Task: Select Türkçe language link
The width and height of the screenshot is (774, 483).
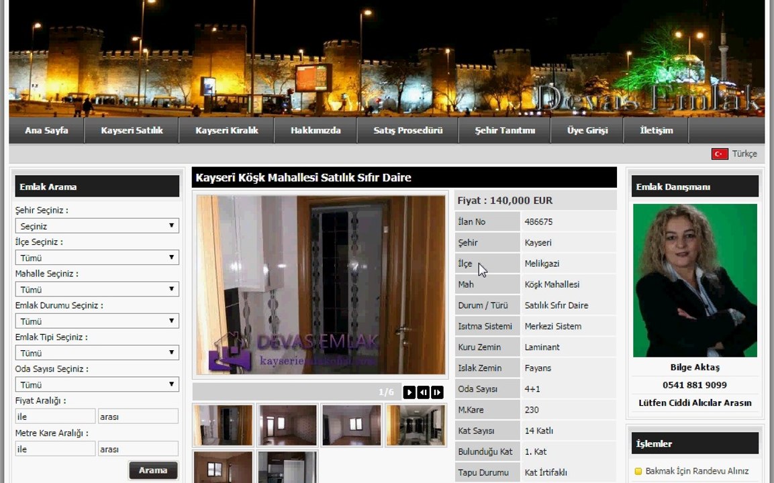Action: tap(744, 154)
